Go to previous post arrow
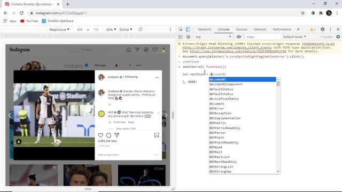342x192 pixels. click(x=10, y=115)
